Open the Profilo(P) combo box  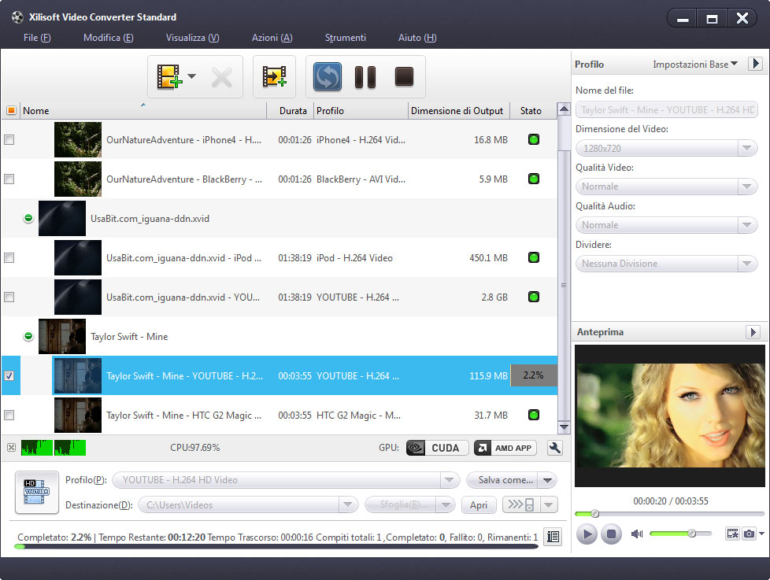pos(286,480)
